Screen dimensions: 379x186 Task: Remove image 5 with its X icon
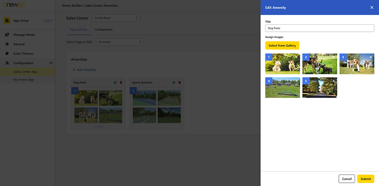[333, 81]
